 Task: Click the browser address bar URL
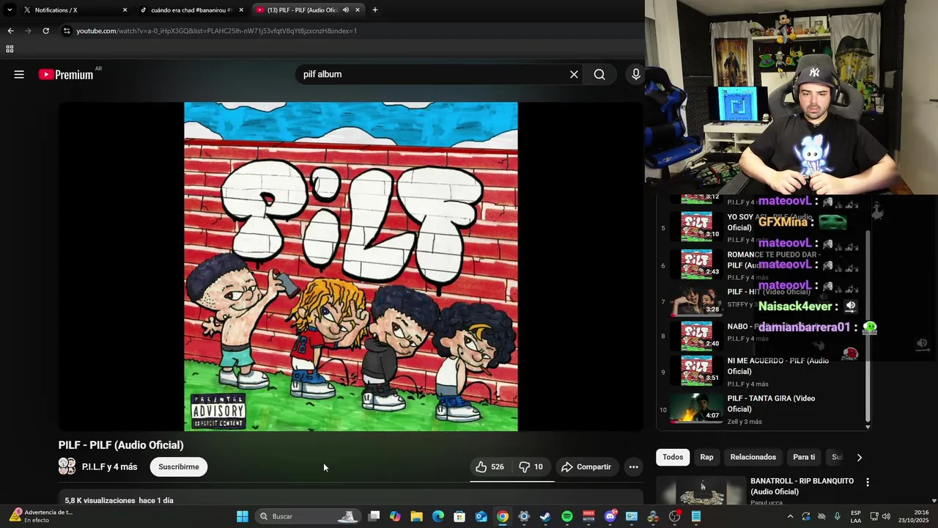[216, 31]
